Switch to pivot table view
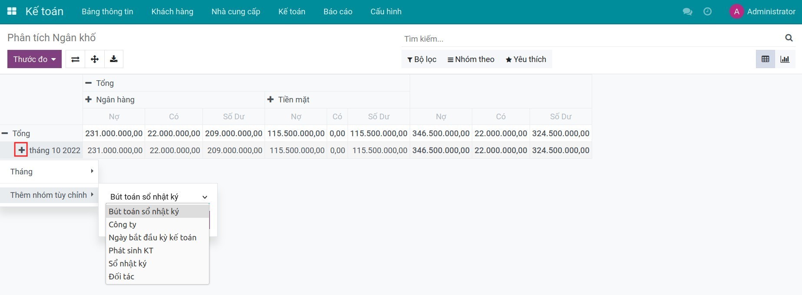 (x=765, y=59)
